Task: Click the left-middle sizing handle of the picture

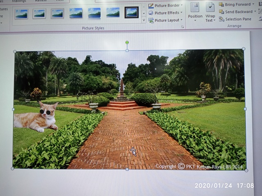Action: 14,109
